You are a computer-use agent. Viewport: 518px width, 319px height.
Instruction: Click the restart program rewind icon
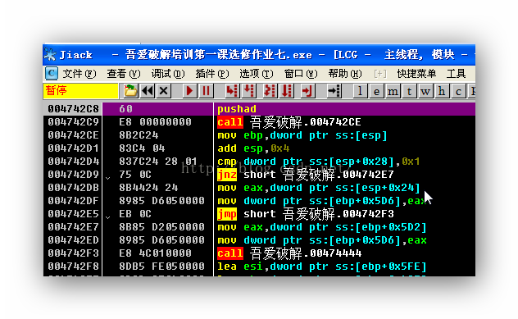click(148, 91)
